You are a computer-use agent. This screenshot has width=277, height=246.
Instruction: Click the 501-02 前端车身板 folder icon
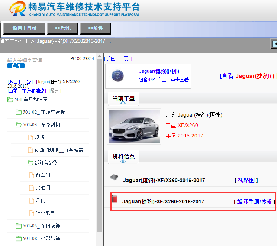point(19,112)
